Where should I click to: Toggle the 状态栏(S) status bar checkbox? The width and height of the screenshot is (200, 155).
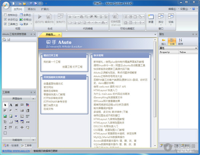tap(5, 19)
